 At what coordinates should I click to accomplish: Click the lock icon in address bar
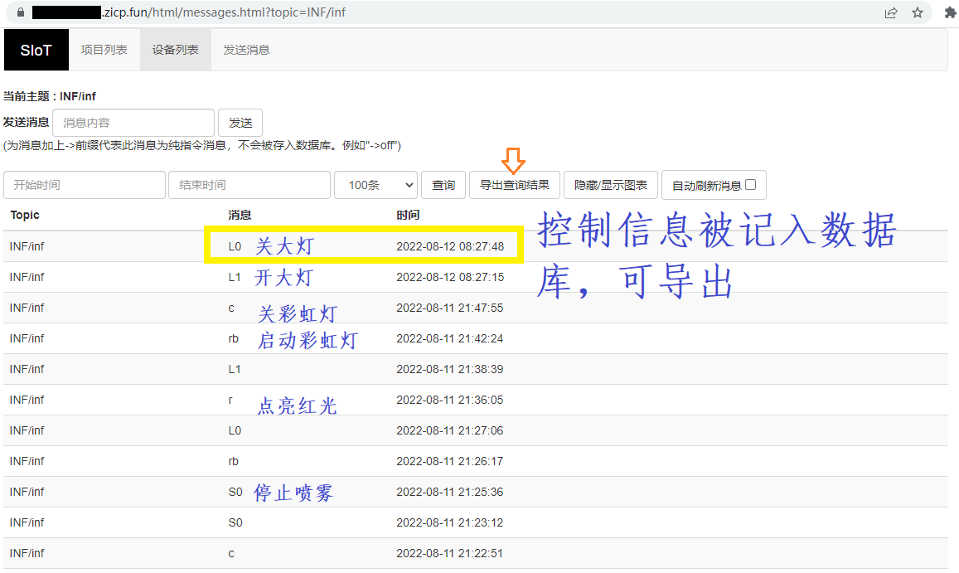20,12
